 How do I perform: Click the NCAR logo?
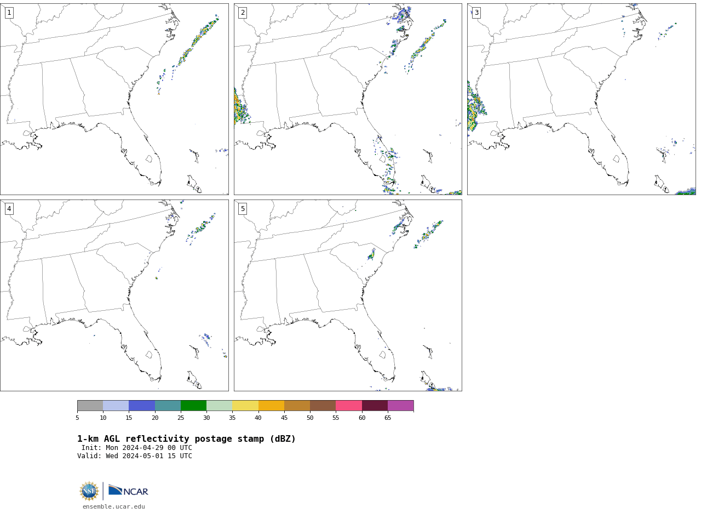click(128, 491)
